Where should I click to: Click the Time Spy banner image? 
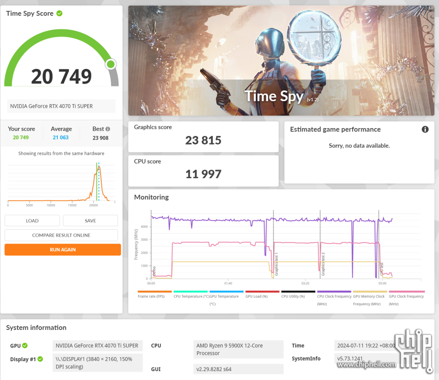click(281, 60)
